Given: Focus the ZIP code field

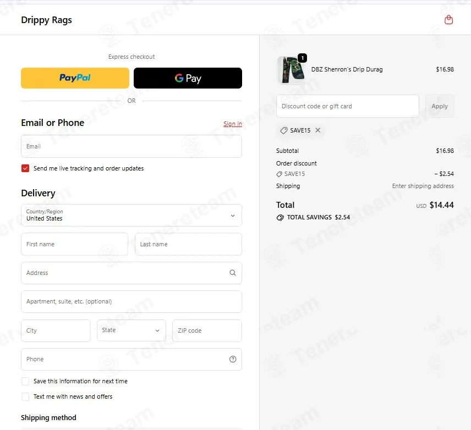Looking at the screenshot, I should [x=207, y=330].
